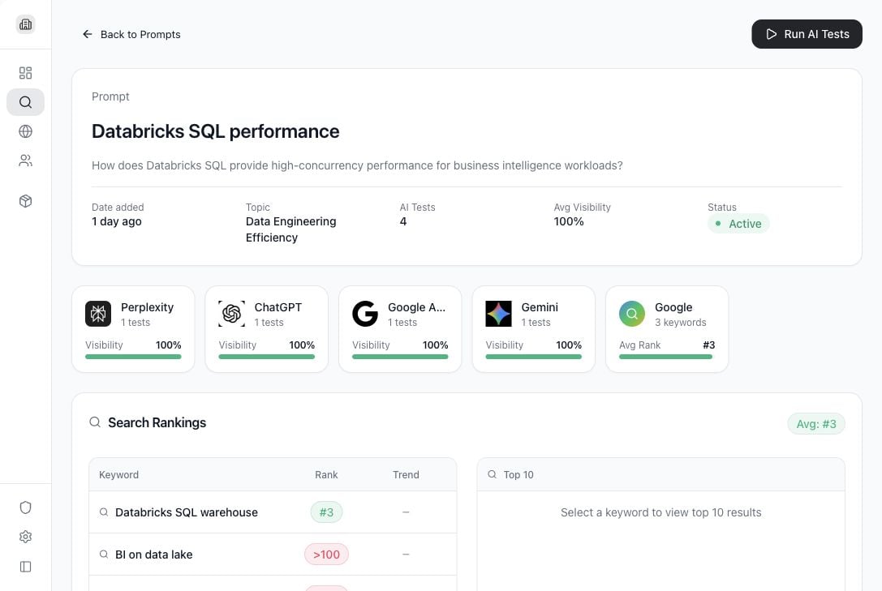
Task: Open the cube package sidebar icon
Action: pos(25,201)
